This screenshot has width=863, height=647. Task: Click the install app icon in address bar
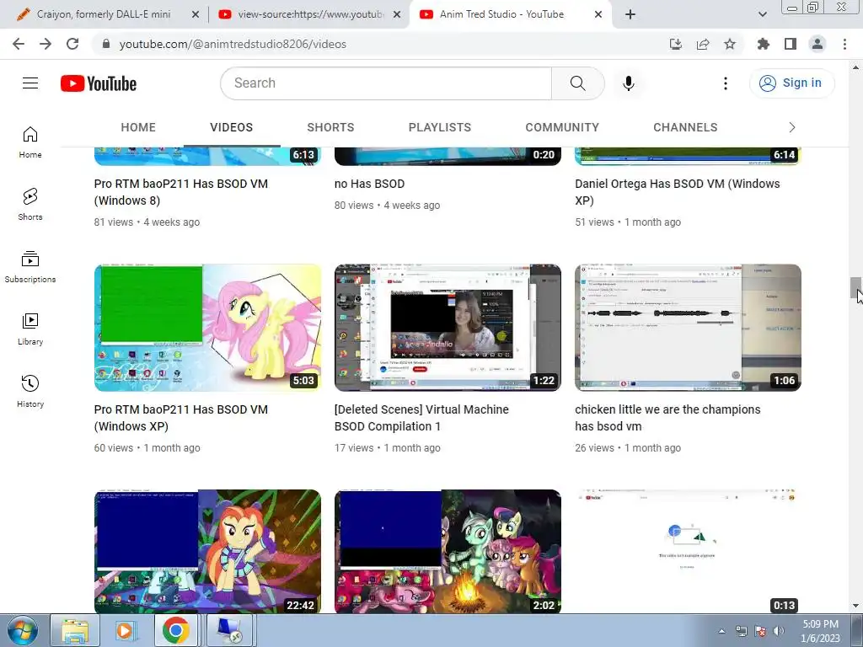(x=676, y=44)
